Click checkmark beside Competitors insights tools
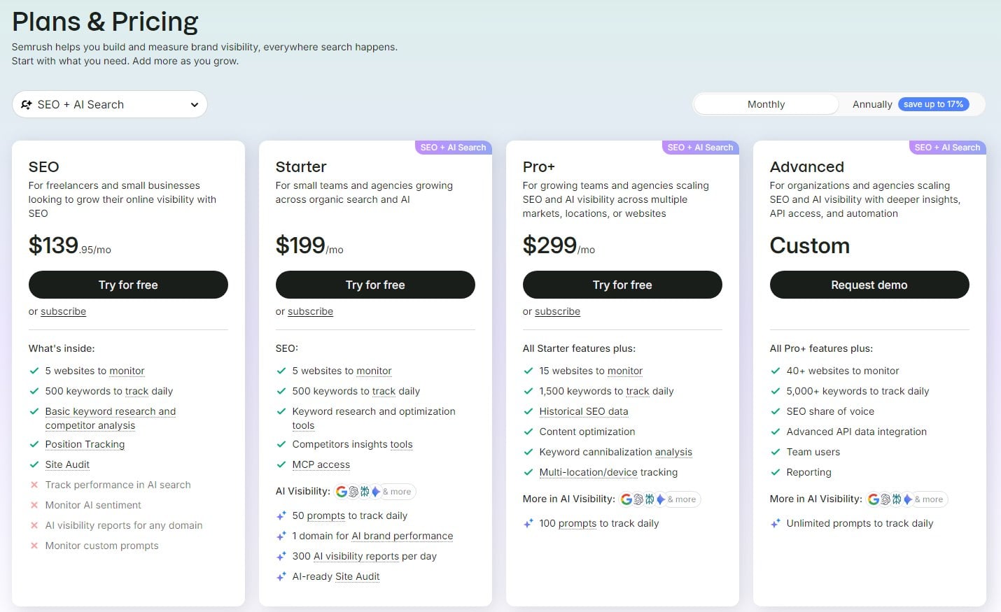The image size is (1001, 612). pyautogui.click(x=281, y=444)
